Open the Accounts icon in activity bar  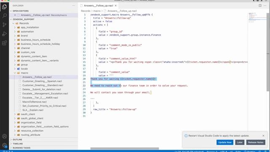5,136
